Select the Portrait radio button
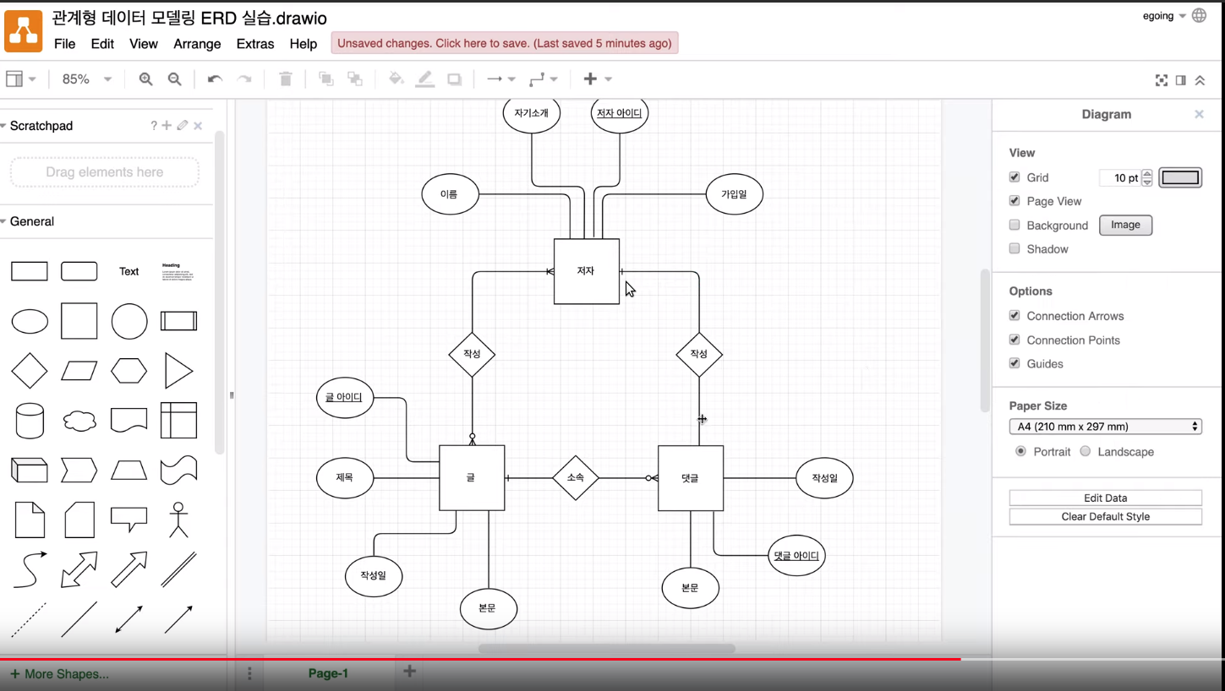Screen dimensions: 1225x691 (x=1020, y=451)
